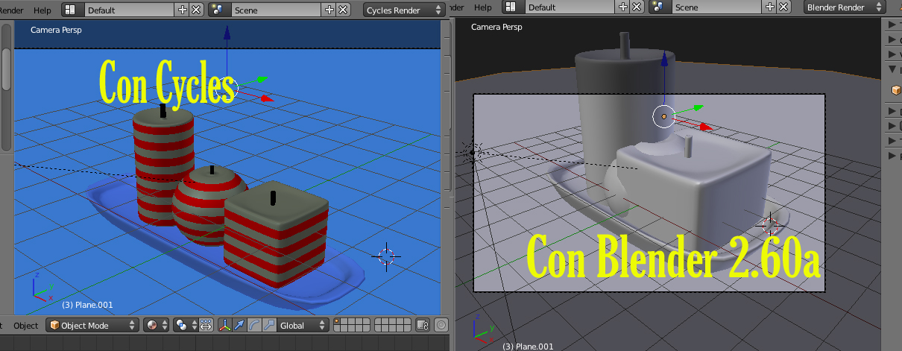Open screen layout browser icon in left window
The height and width of the screenshot is (351, 902).
coord(72,10)
